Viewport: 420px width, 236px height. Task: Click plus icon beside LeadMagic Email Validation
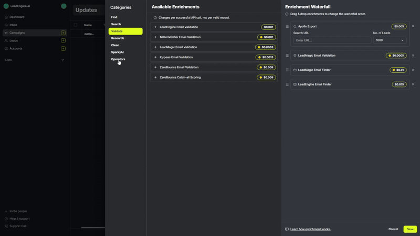point(155,47)
